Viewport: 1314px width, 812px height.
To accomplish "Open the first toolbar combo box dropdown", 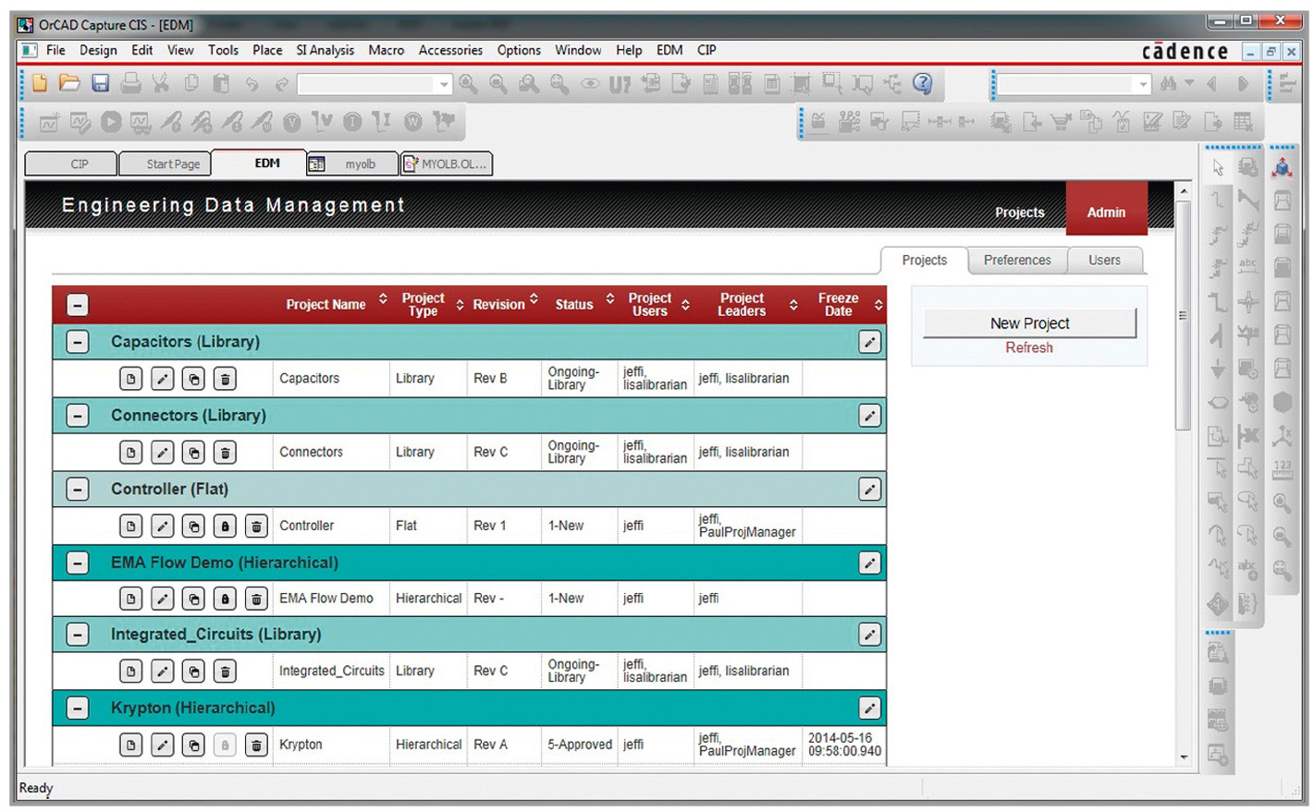I will pyautogui.click(x=443, y=85).
